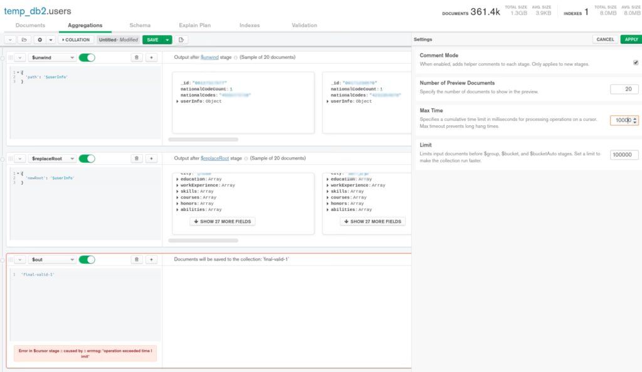Apply the settings changes
Viewport: 642px width, 372px height.
click(631, 39)
